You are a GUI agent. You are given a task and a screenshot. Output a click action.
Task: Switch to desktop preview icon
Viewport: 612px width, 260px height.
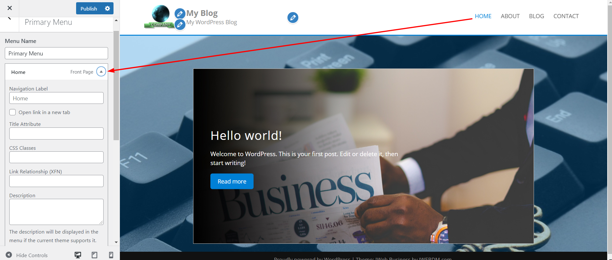[x=78, y=255]
